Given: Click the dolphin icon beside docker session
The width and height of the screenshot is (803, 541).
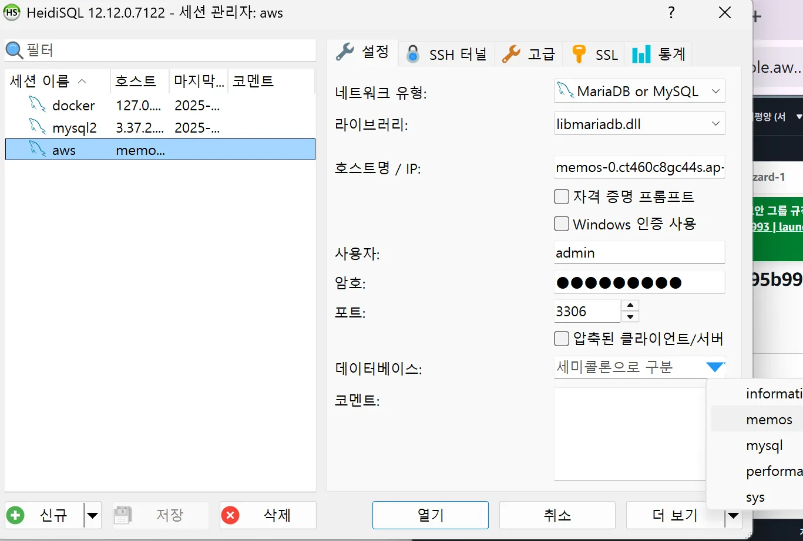Looking at the screenshot, I should [38, 105].
